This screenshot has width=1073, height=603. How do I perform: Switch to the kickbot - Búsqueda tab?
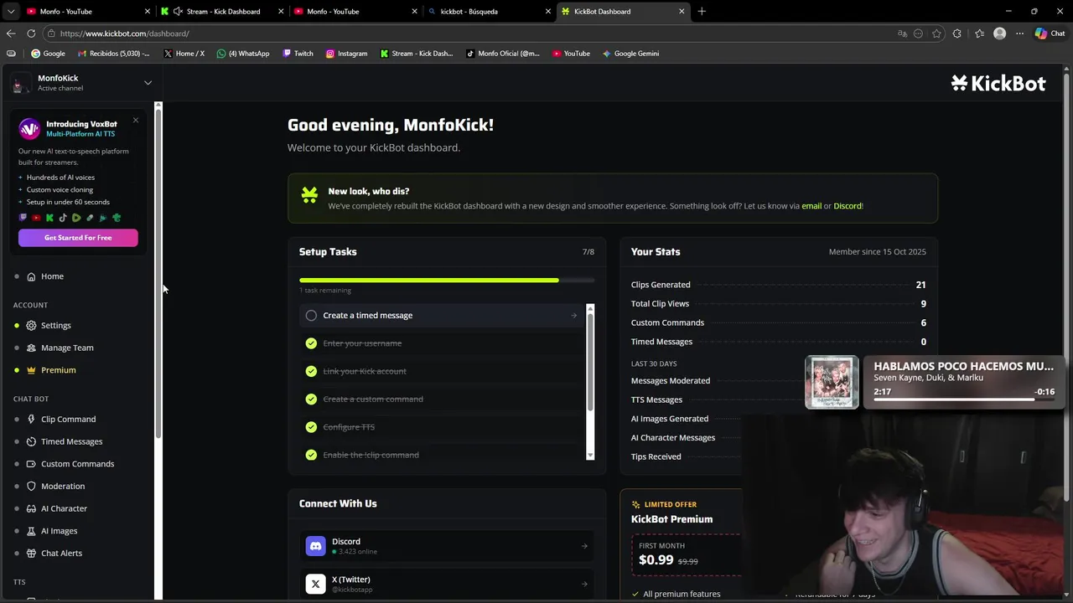[488, 11]
